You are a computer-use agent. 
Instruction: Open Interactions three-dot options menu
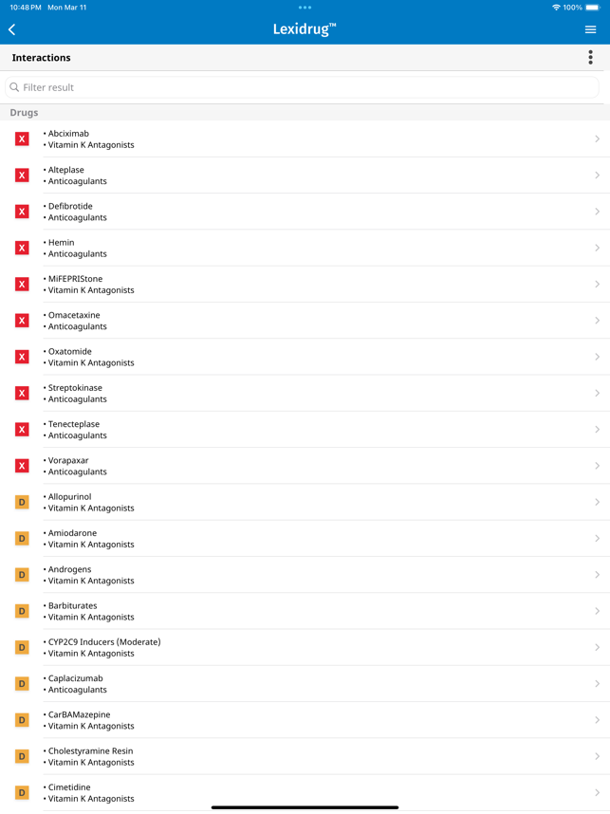590,58
